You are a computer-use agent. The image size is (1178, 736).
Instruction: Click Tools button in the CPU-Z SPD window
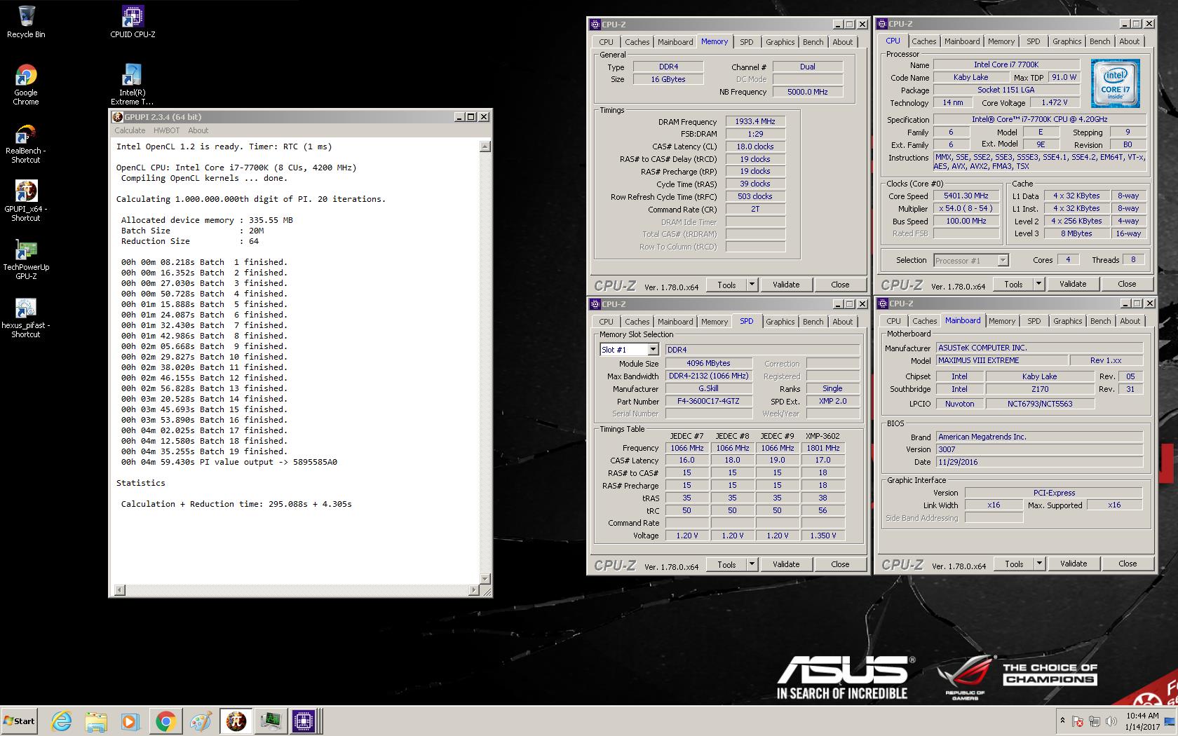click(x=726, y=564)
